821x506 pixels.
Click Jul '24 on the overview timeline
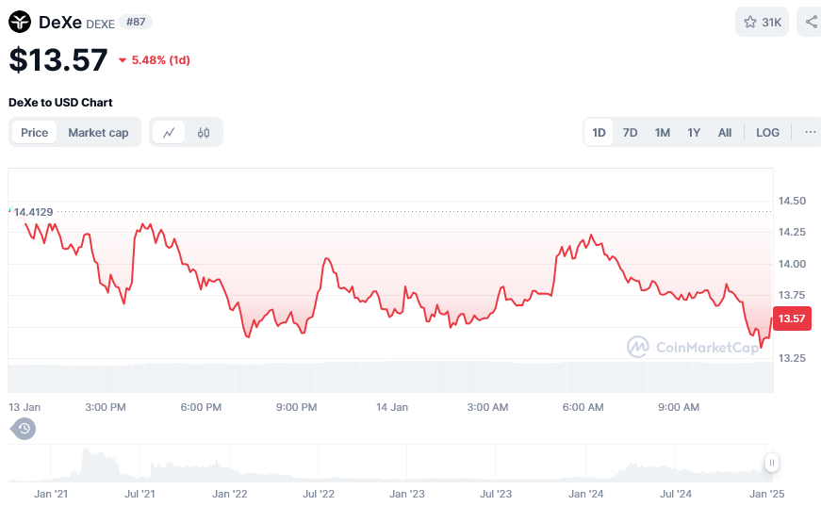point(676,494)
